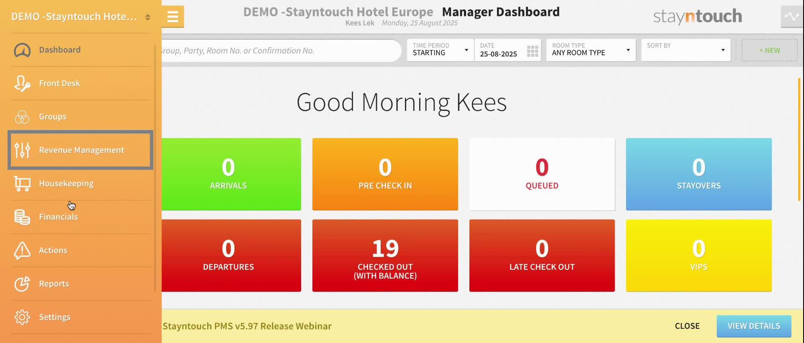Select the Actions menu item

81,251
